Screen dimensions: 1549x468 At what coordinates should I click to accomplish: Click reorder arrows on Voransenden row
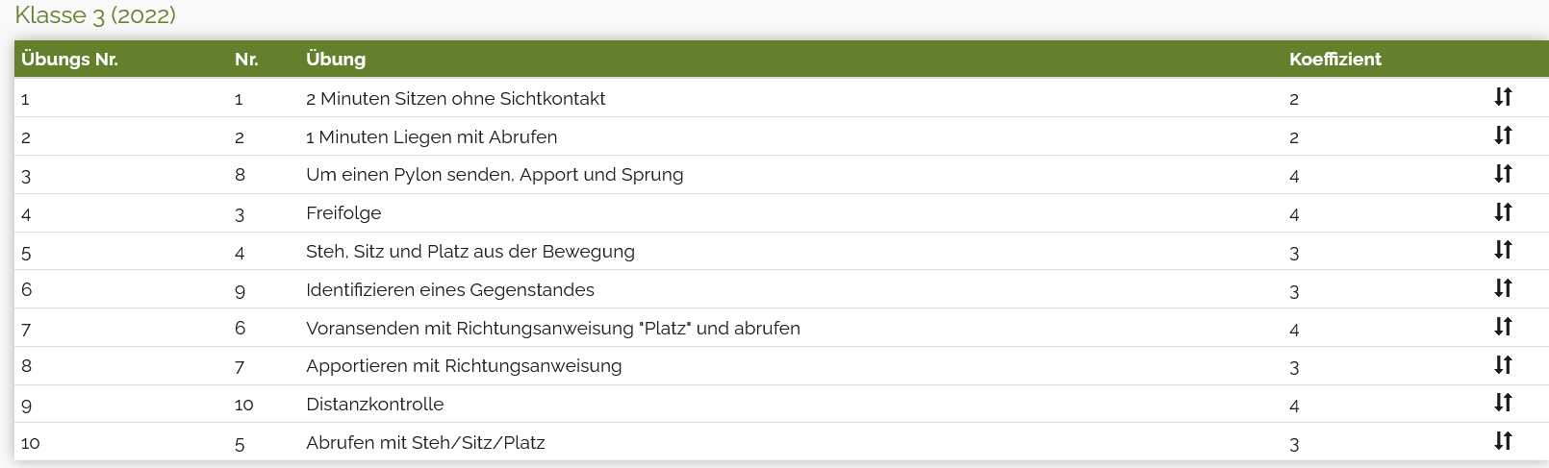[1503, 327]
